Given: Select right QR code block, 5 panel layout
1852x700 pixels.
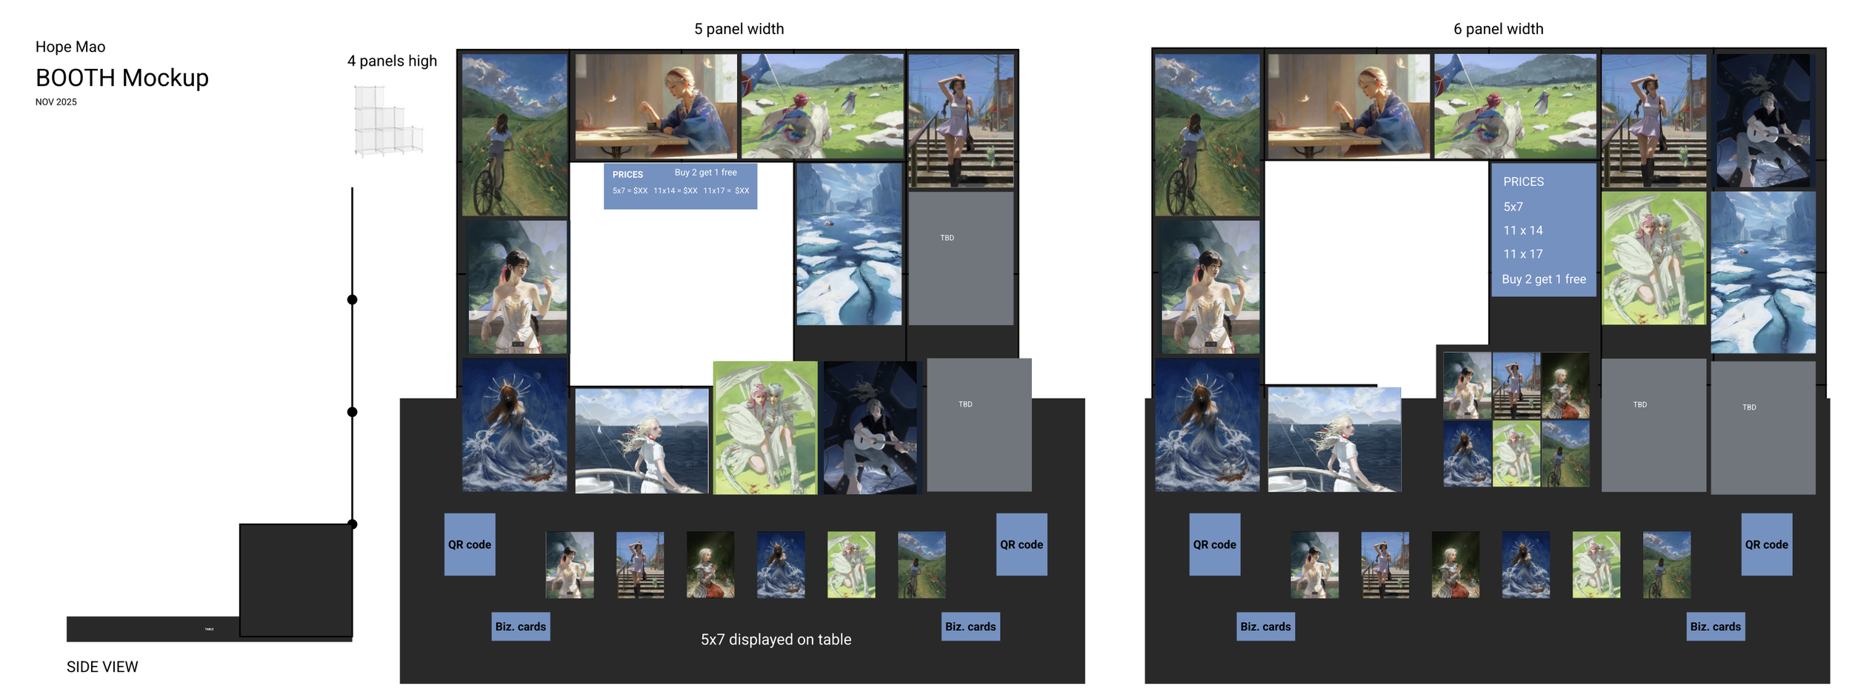Looking at the screenshot, I should click(x=1022, y=544).
